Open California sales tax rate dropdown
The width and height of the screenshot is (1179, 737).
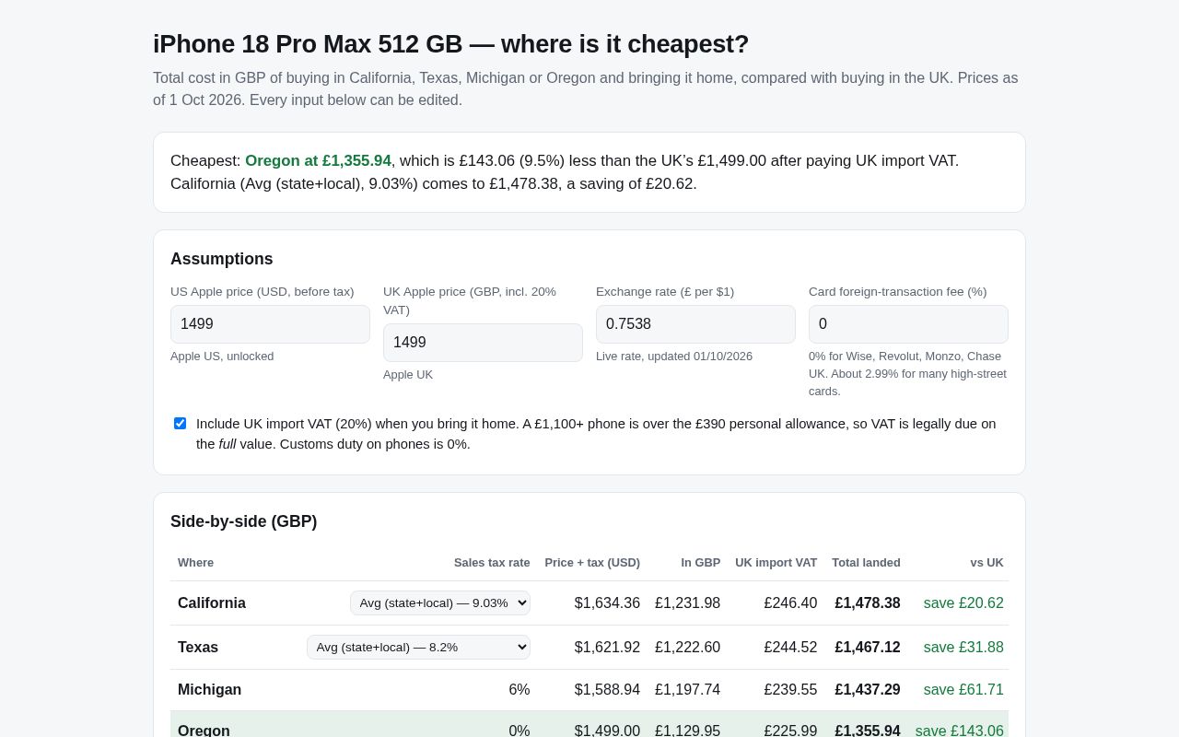(440, 602)
